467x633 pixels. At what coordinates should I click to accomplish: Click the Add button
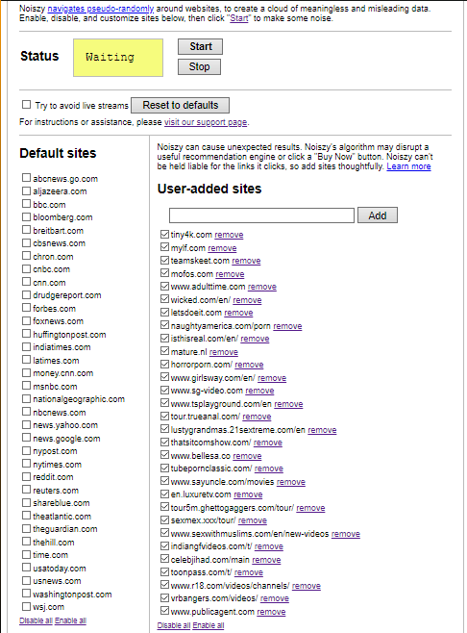[378, 215]
